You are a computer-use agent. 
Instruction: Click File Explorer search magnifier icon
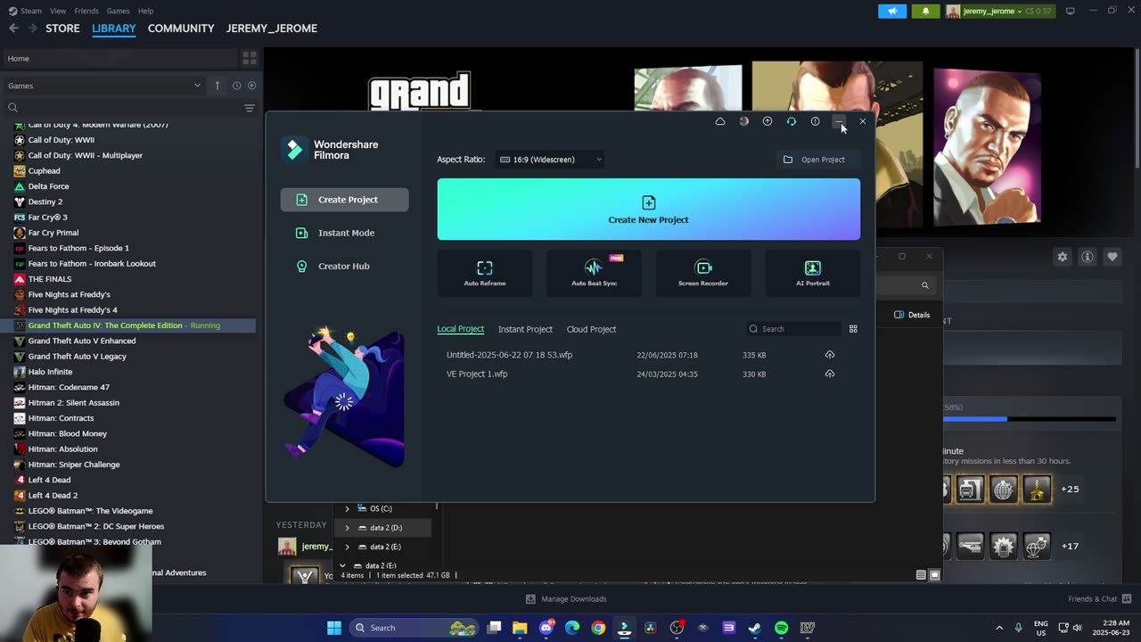point(924,285)
